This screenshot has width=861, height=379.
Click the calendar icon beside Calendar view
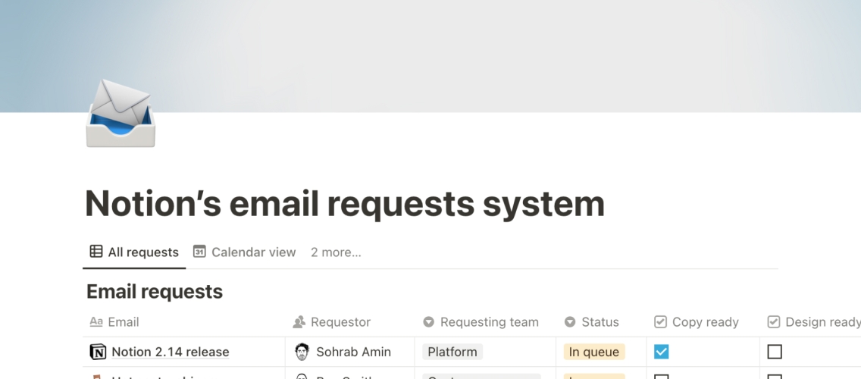(199, 252)
